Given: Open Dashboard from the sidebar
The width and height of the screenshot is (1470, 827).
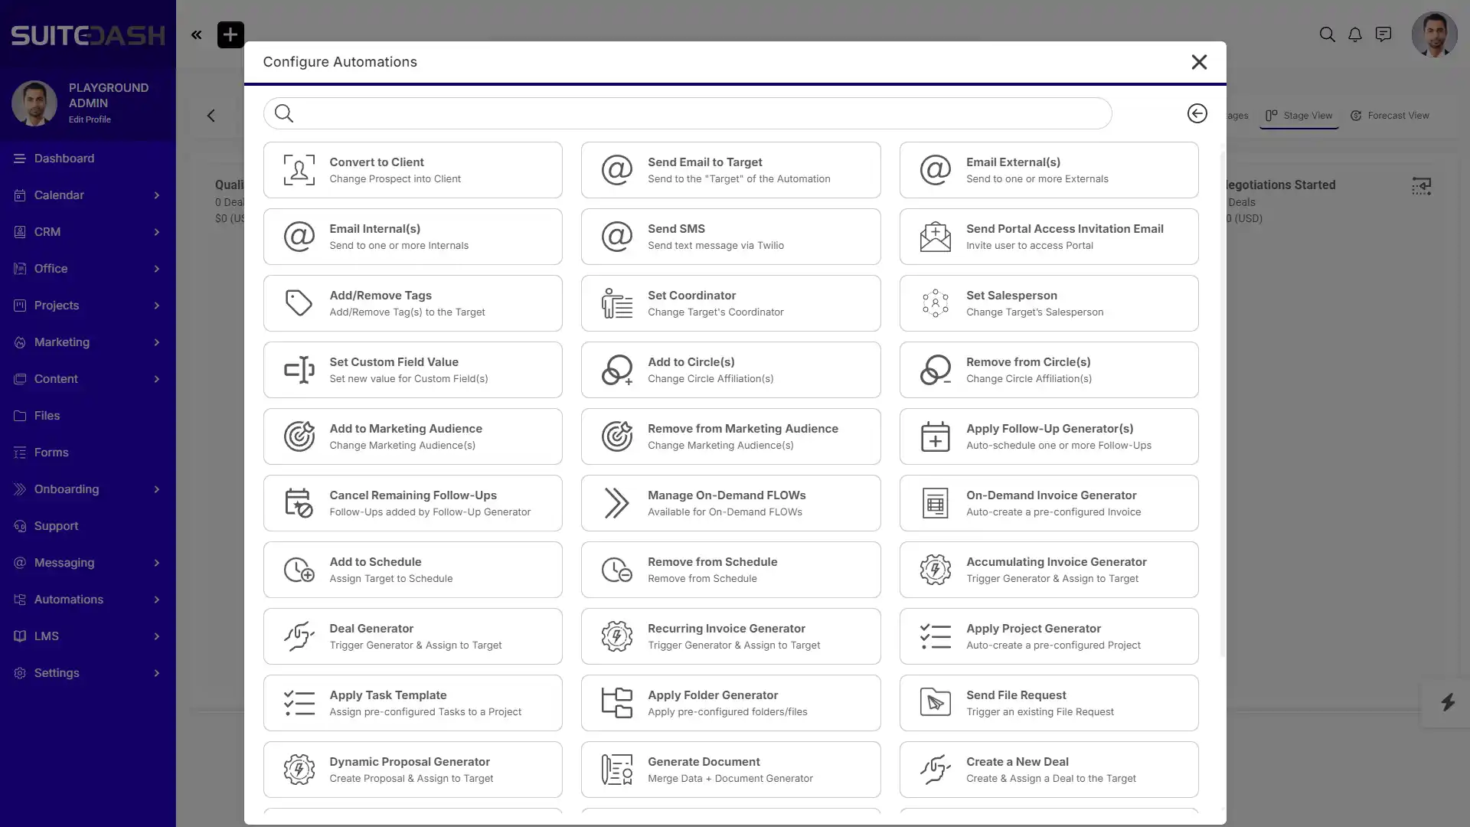Looking at the screenshot, I should [64, 159].
